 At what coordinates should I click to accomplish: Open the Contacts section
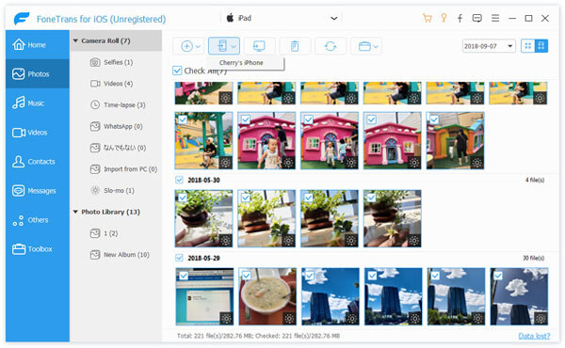click(x=37, y=161)
